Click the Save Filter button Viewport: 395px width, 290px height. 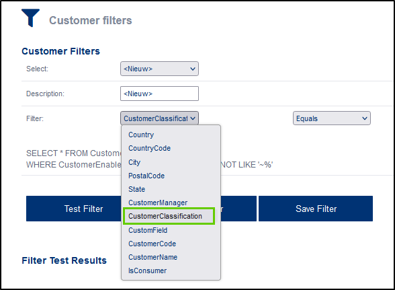(x=316, y=209)
